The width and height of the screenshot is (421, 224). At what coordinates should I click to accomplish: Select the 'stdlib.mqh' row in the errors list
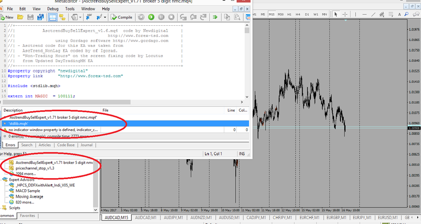click(125, 123)
